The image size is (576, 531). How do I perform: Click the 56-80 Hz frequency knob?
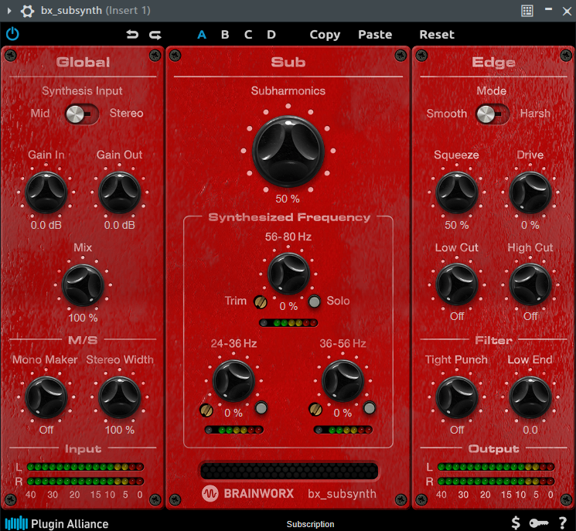pyautogui.click(x=288, y=274)
